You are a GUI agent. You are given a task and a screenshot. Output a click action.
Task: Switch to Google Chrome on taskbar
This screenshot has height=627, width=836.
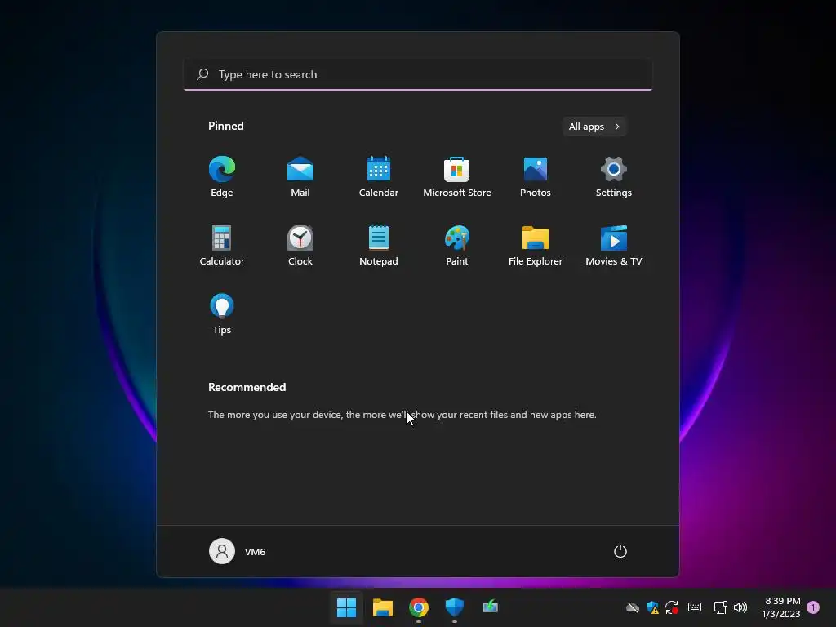point(419,607)
